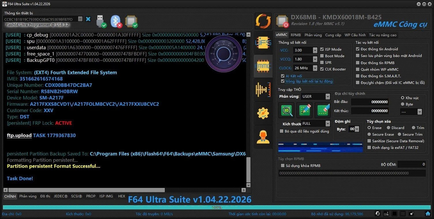434x219 pixels.
Task: Click the 100% progress bar
Action: [x=217, y=207]
